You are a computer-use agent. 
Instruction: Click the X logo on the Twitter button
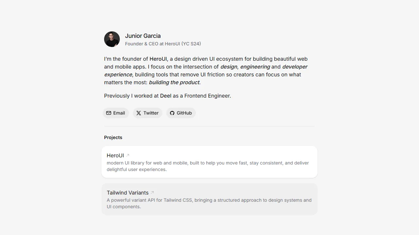(x=139, y=113)
